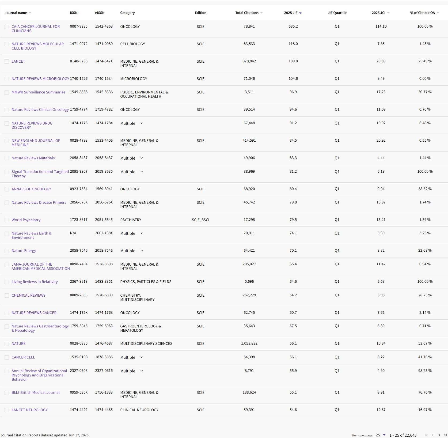Check MMWR Surveillance Summaries checkbox
The height and width of the screenshot is (438, 448).
7,92
